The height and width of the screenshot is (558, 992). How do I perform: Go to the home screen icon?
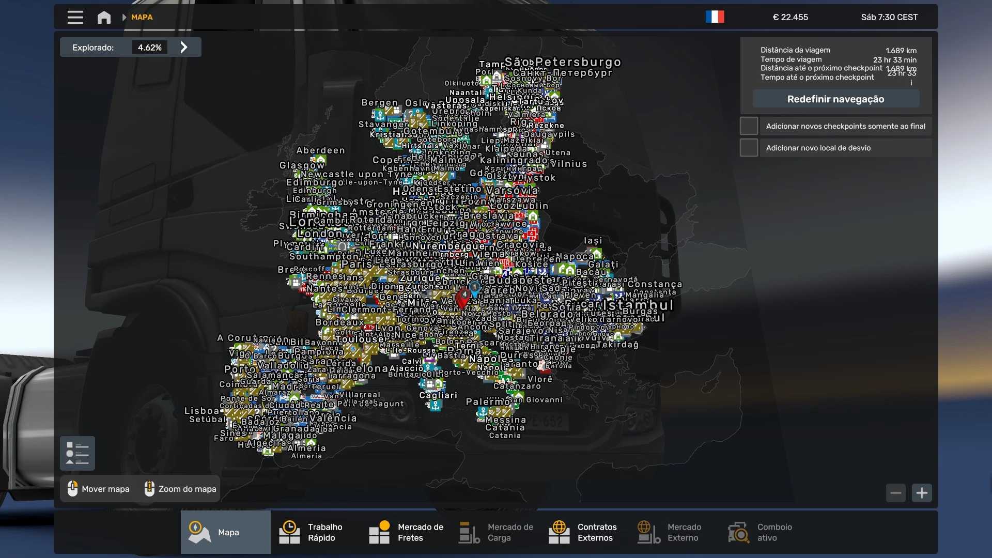click(x=104, y=18)
